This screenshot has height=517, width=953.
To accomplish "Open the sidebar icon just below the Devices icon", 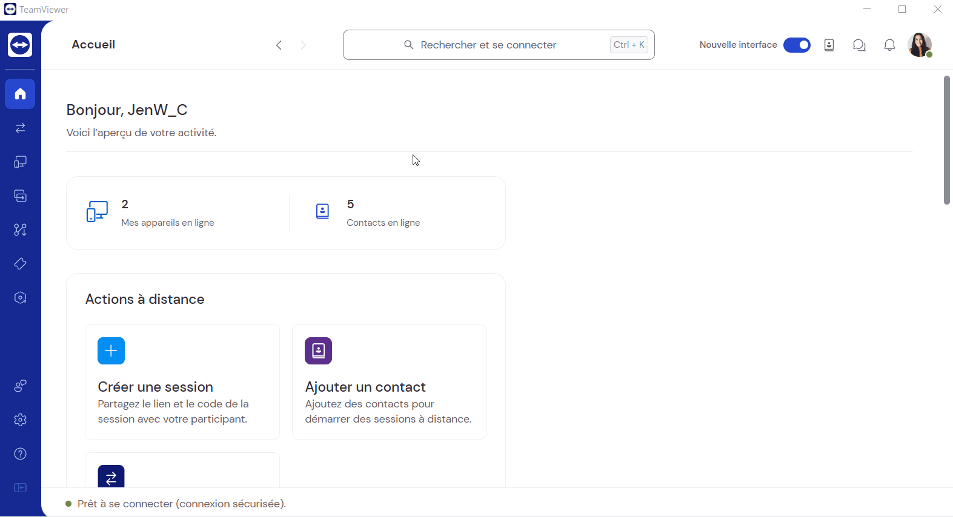I will click(x=20, y=196).
